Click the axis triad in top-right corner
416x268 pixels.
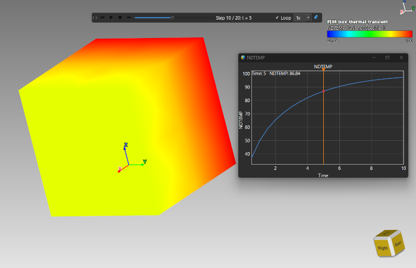pos(408,8)
